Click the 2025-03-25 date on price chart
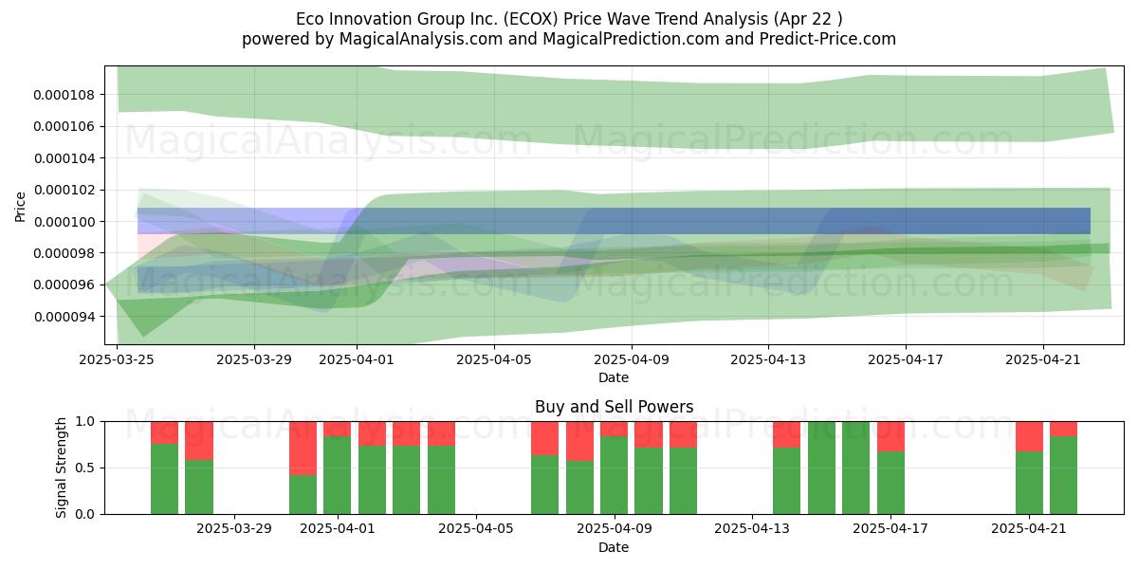 click(117, 360)
